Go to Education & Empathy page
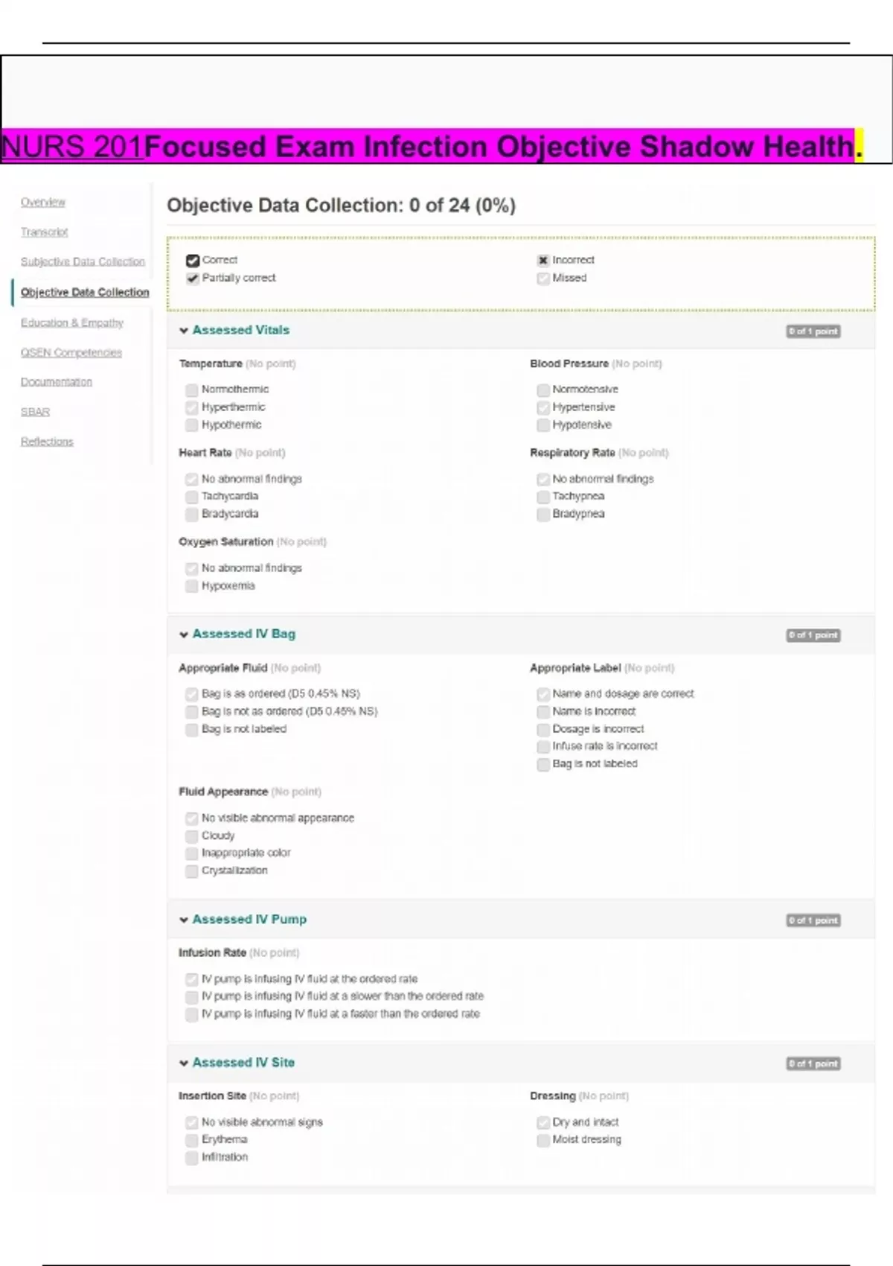This screenshot has height=1266, width=893. point(72,322)
